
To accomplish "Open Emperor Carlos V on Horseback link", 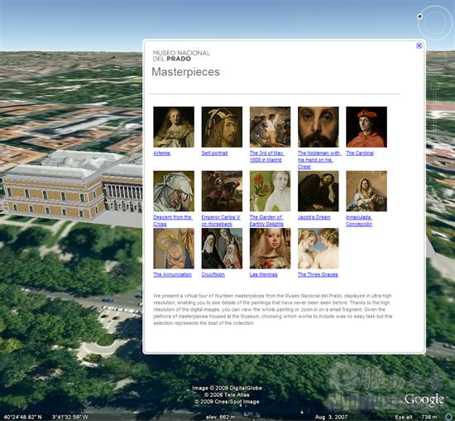I will click(221, 220).
